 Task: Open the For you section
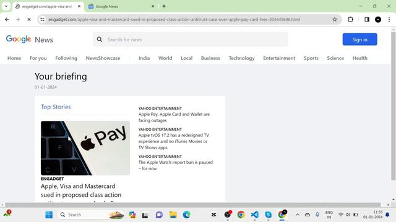coord(38,58)
